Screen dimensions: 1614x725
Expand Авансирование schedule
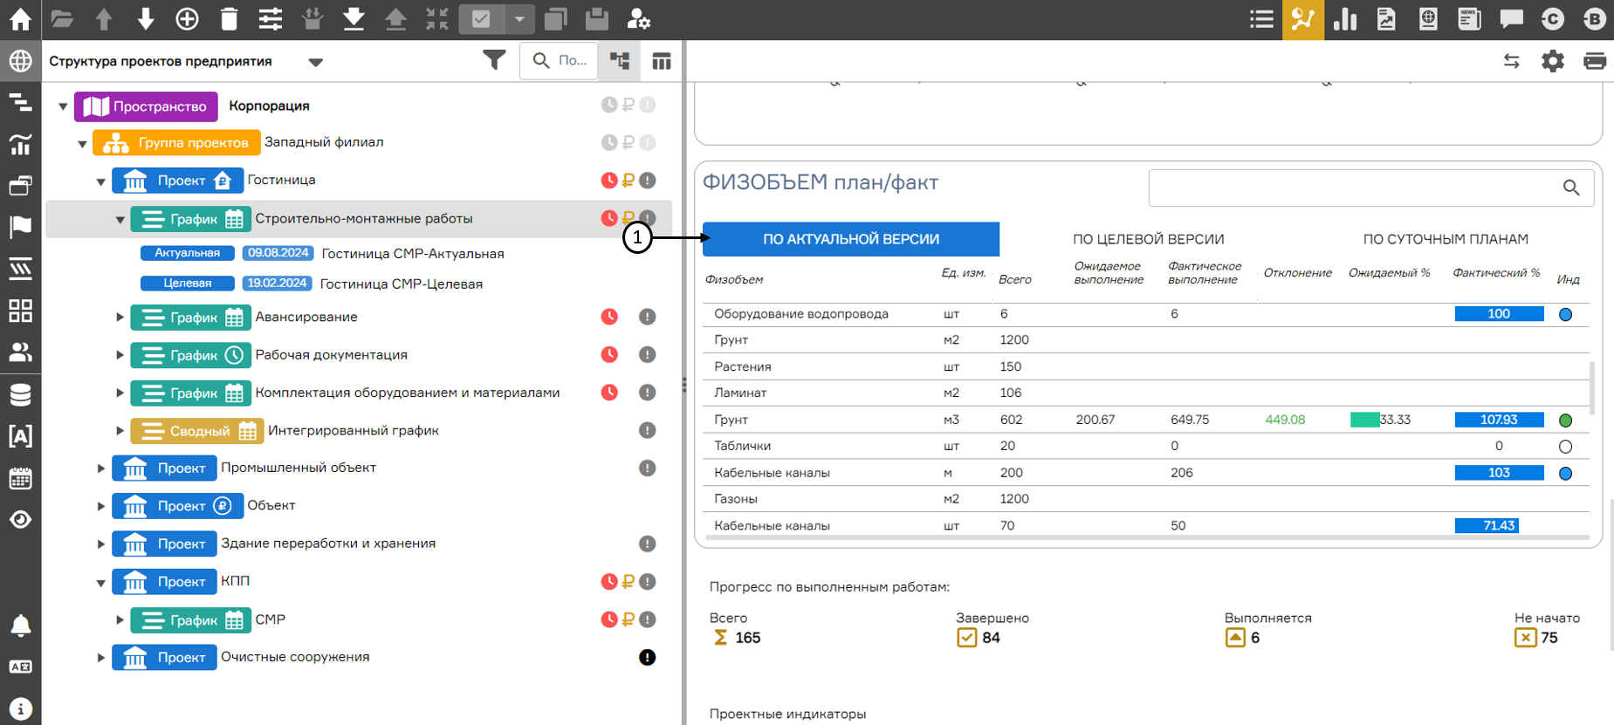point(120,317)
